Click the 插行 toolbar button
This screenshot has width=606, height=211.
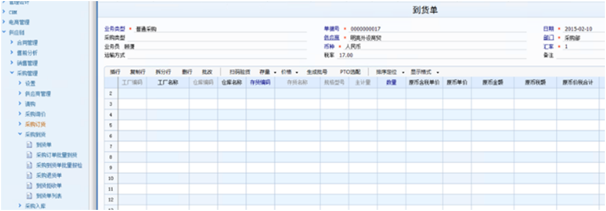(115, 72)
